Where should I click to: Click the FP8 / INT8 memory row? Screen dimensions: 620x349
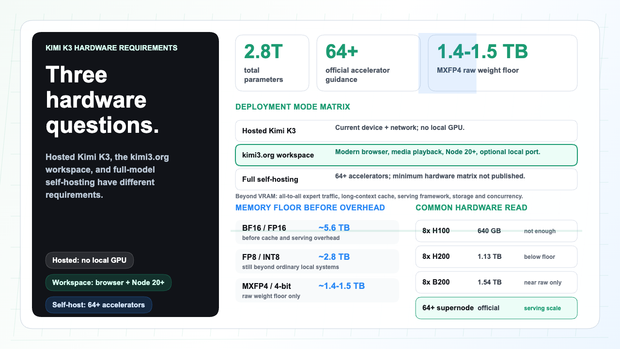(x=317, y=261)
